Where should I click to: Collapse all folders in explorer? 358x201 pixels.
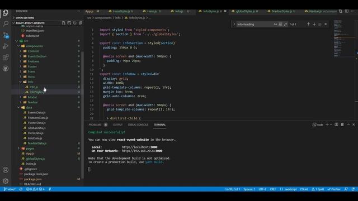tap(81, 23)
